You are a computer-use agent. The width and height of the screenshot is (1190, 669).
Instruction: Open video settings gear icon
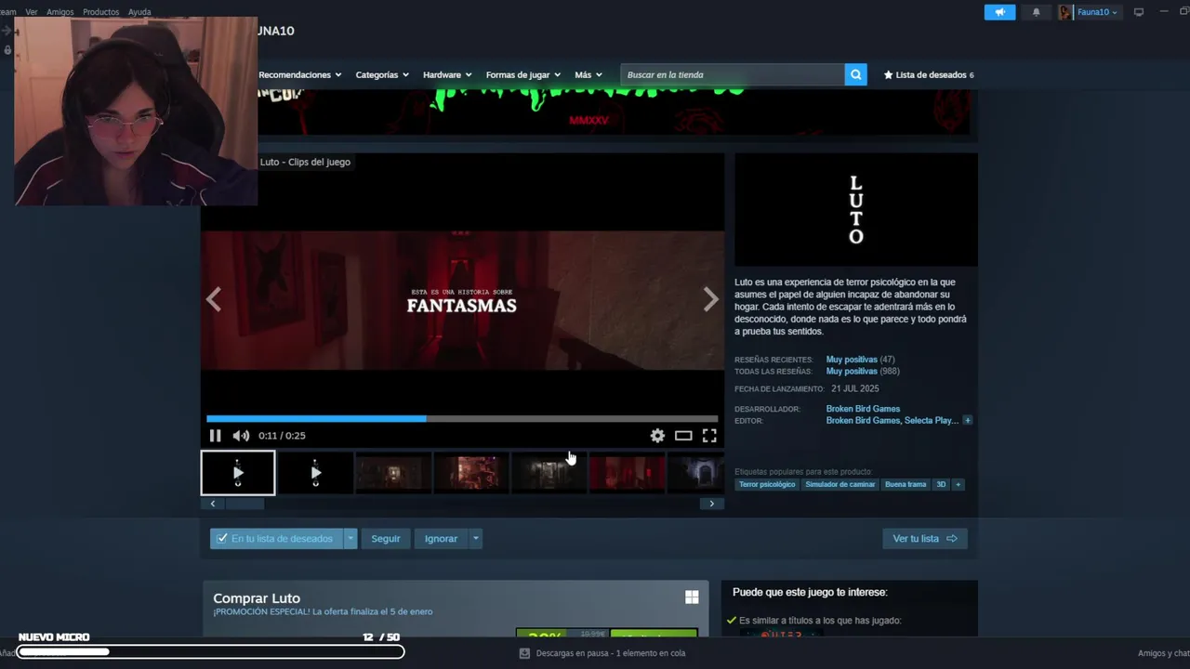tap(657, 436)
